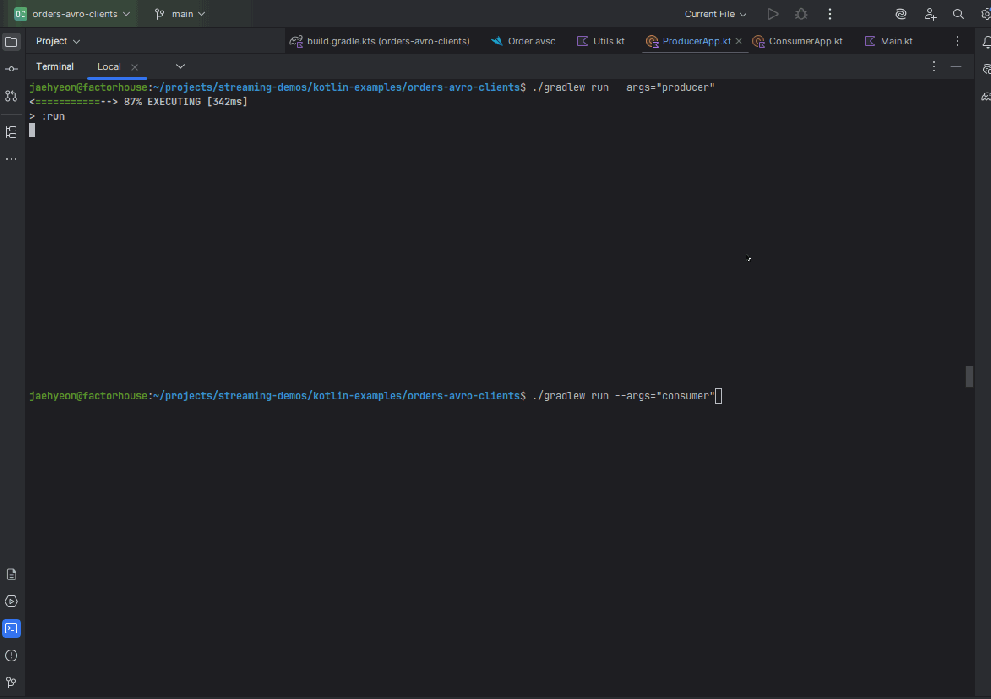This screenshot has height=699, width=991.
Task: Expand the orders-avro-clients project dropdown
Action: pos(72,14)
